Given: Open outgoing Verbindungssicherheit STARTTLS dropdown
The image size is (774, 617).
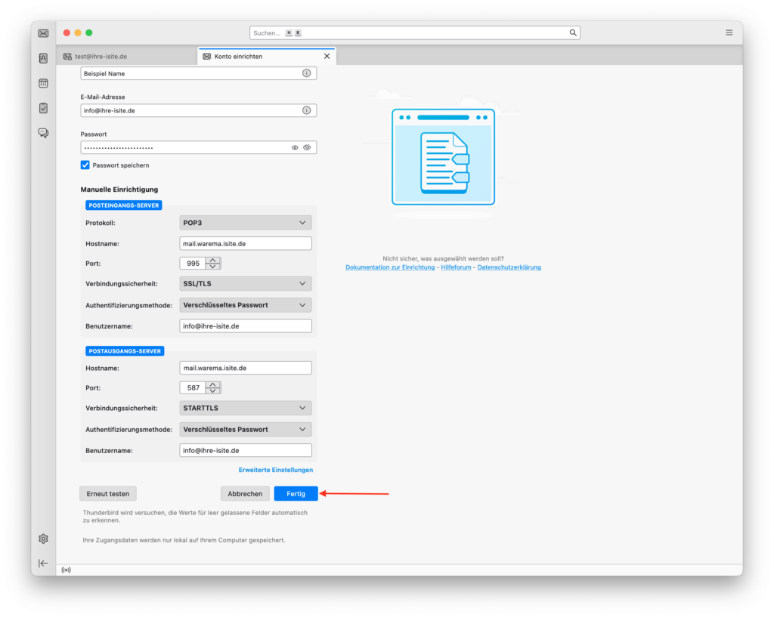Looking at the screenshot, I should tap(246, 408).
